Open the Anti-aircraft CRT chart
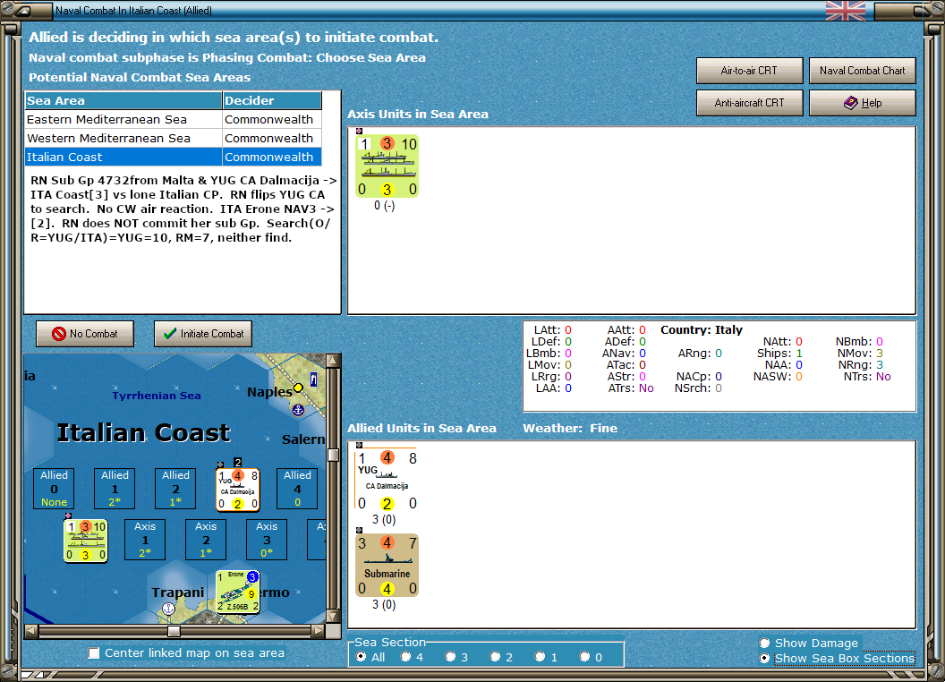Image resolution: width=945 pixels, height=682 pixels. [749, 103]
